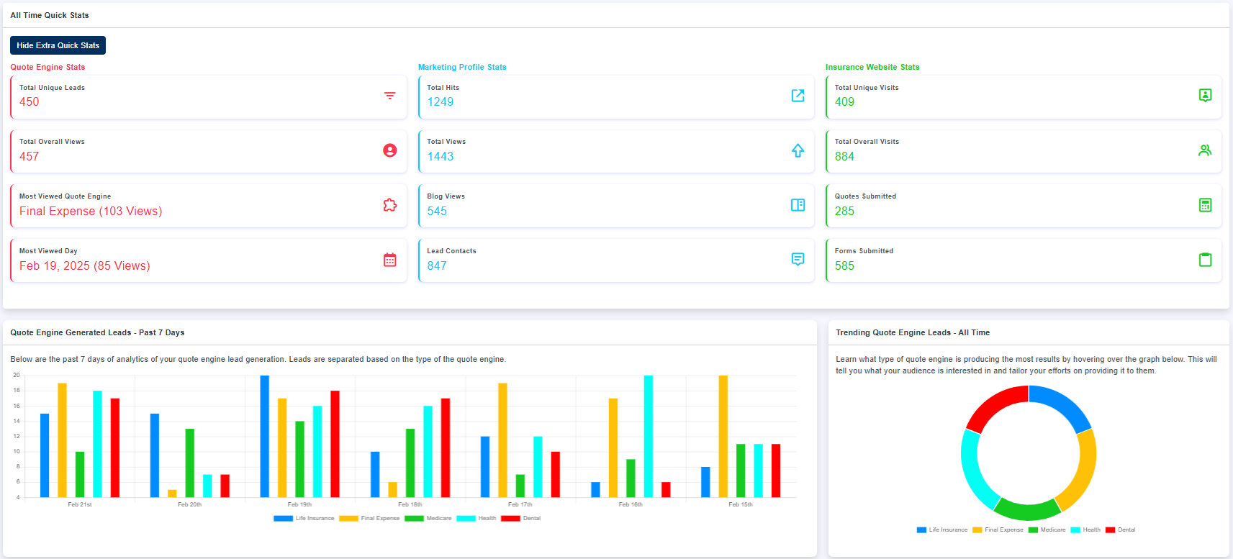Toggle Dental in bar chart legend
This screenshot has height=559, width=1233.
coord(520,518)
